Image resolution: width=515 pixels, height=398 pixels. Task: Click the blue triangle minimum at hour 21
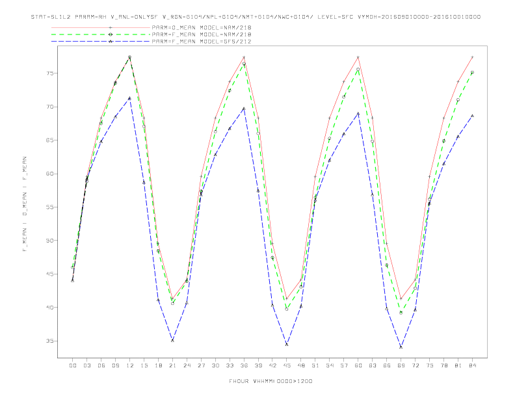[x=172, y=341]
